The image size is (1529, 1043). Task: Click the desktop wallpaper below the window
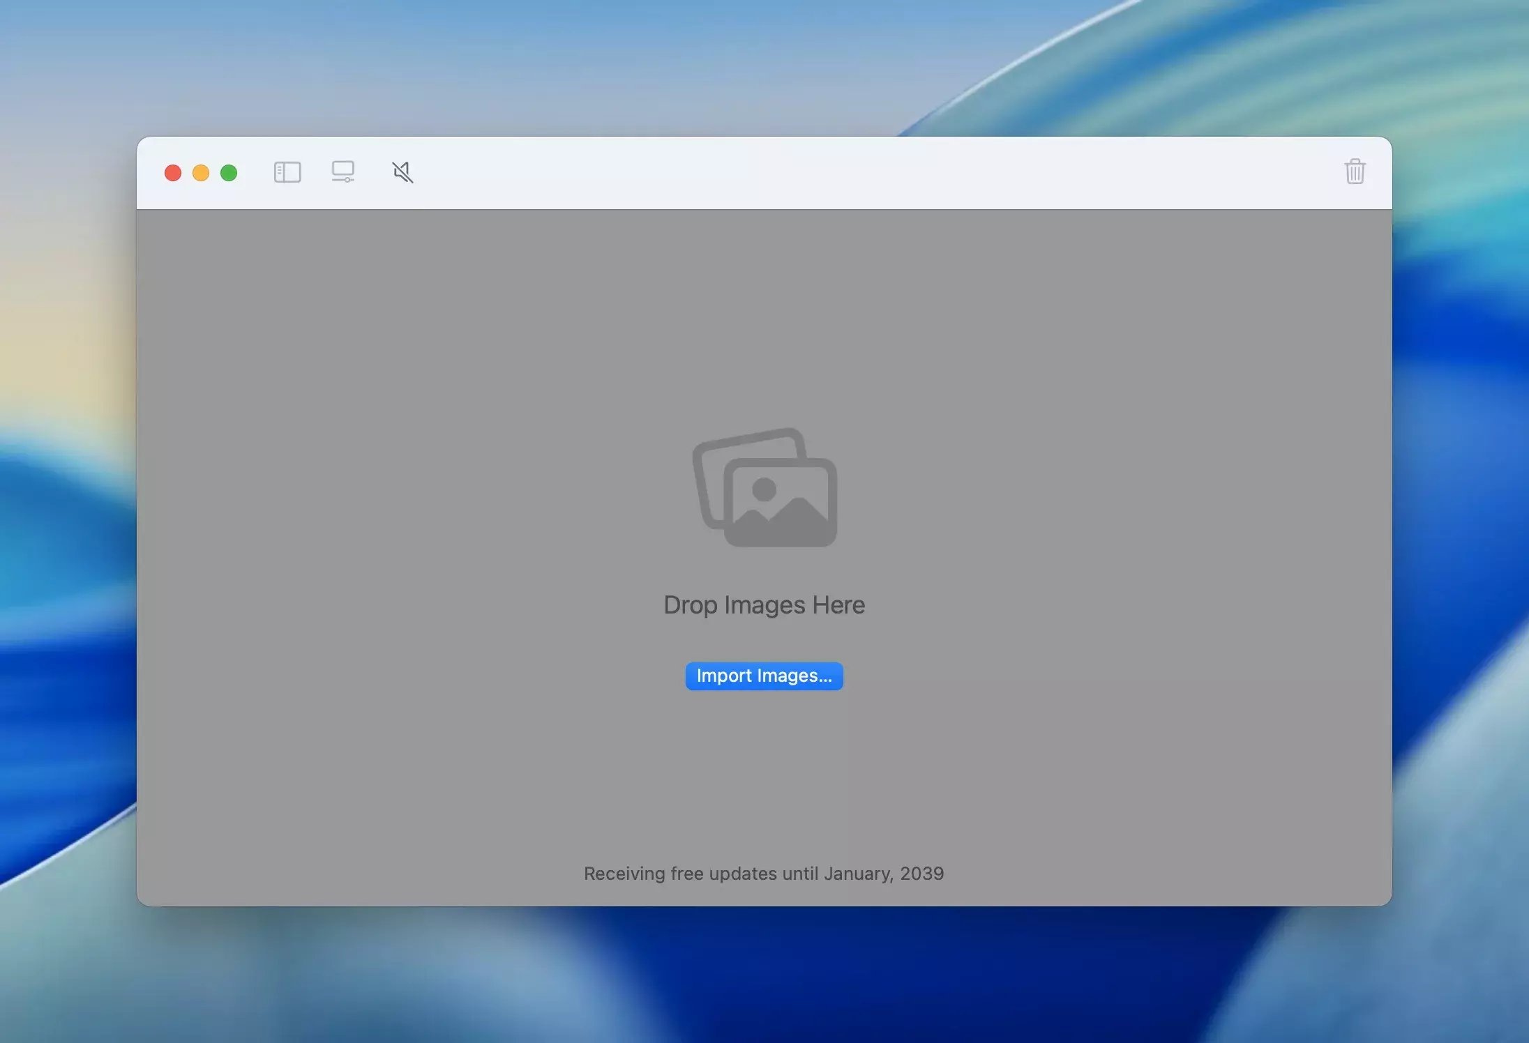tap(764, 976)
